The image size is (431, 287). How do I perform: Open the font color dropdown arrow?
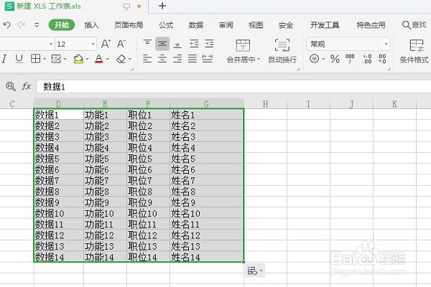[108, 59]
